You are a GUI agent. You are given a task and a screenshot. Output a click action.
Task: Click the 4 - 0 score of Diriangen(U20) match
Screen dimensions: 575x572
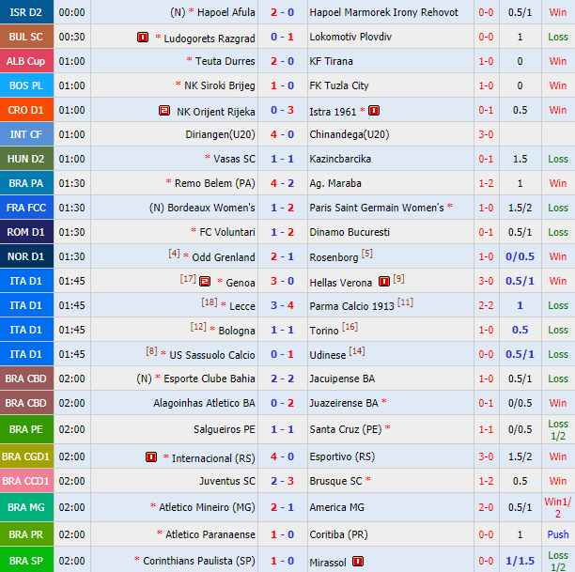click(x=283, y=134)
